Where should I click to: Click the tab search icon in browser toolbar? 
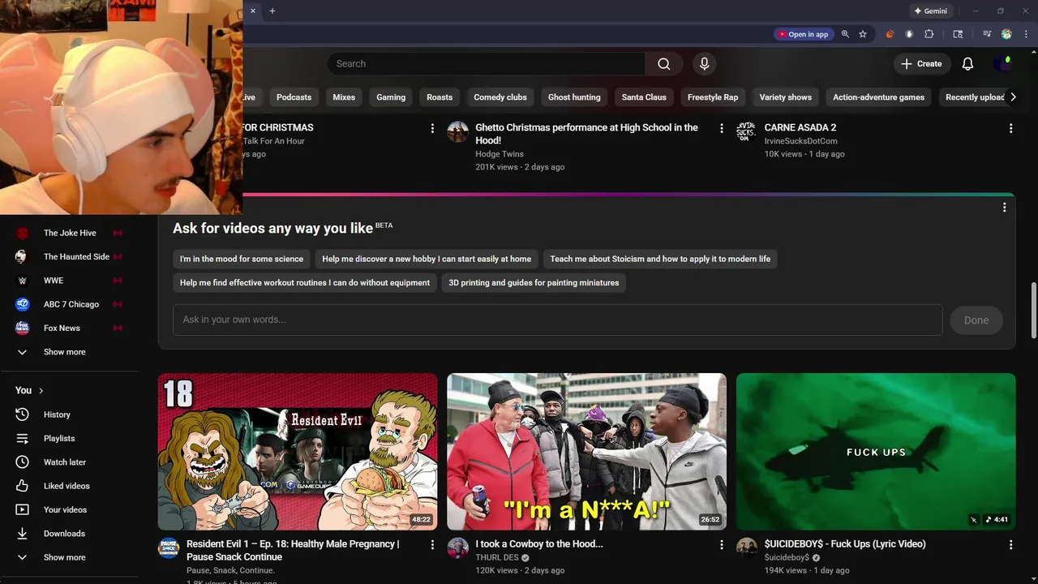[958, 34]
